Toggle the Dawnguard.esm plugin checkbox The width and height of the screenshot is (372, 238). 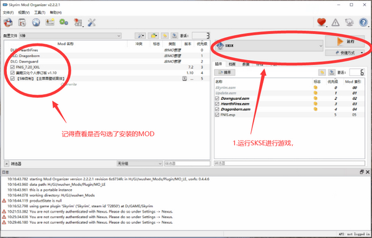217,99
